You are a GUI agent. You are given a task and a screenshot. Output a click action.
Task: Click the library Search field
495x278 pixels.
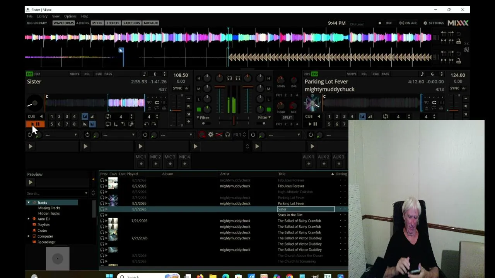click(57, 193)
